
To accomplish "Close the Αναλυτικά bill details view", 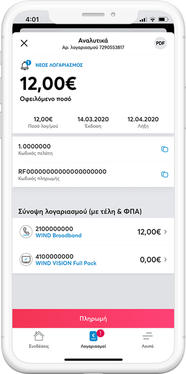I will pyautogui.click(x=24, y=43).
